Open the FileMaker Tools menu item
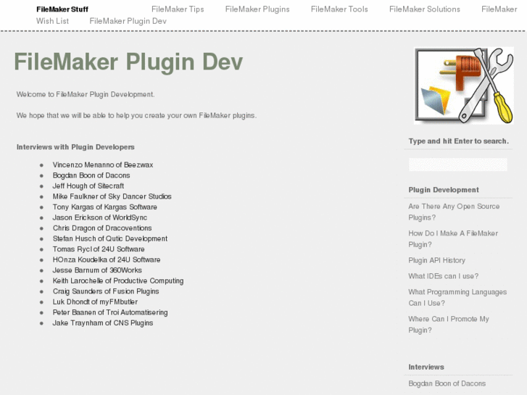The width and height of the screenshot is (527, 395). pyautogui.click(x=339, y=9)
